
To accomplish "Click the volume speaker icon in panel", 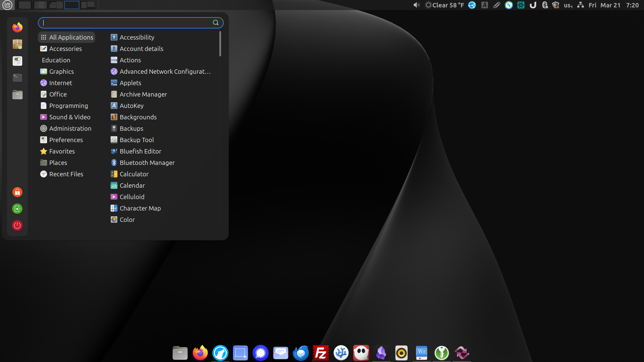I will (x=416, y=5).
